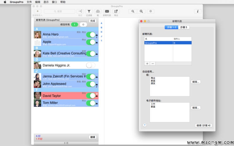Show info with the i button
Image resolution: width=234 pixels, height=146 pixels.
198,11
